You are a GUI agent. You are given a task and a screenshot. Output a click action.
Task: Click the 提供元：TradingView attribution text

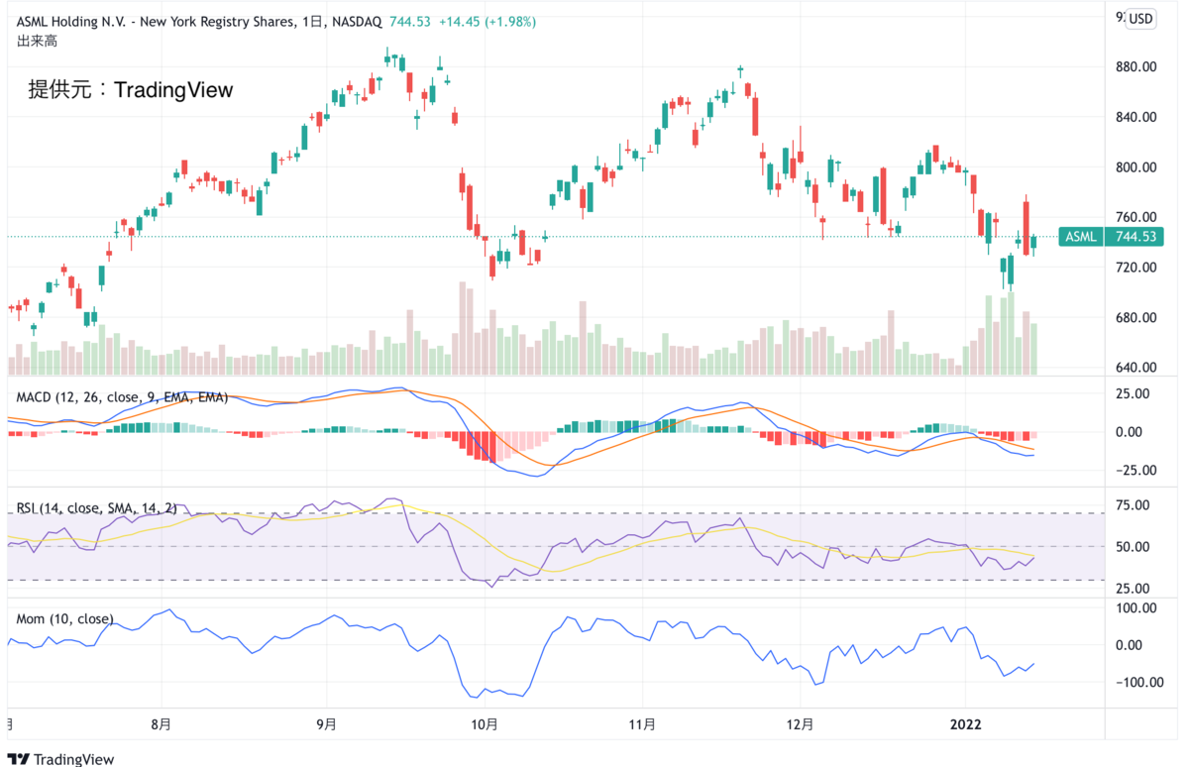(x=131, y=90)
